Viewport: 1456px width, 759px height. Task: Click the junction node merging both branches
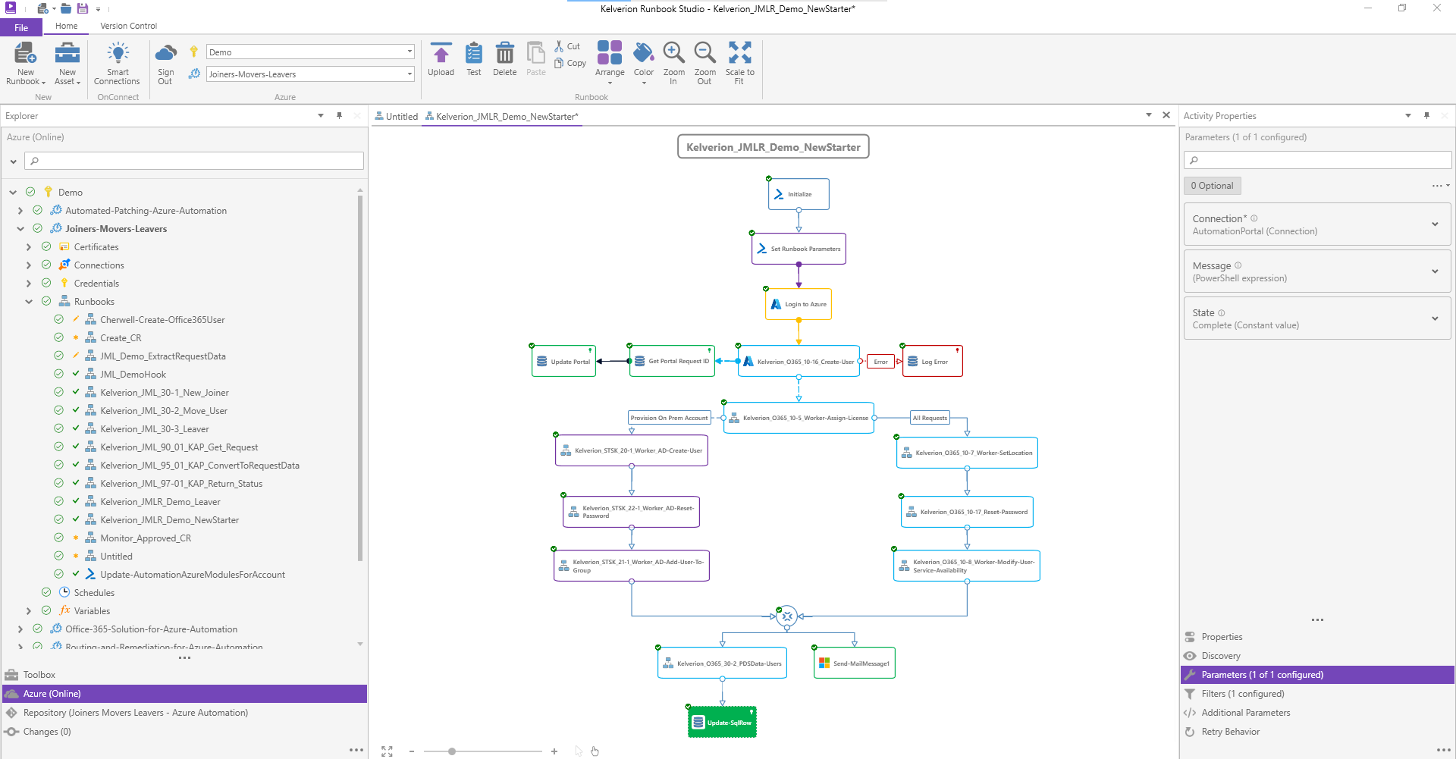pos(787,616)
